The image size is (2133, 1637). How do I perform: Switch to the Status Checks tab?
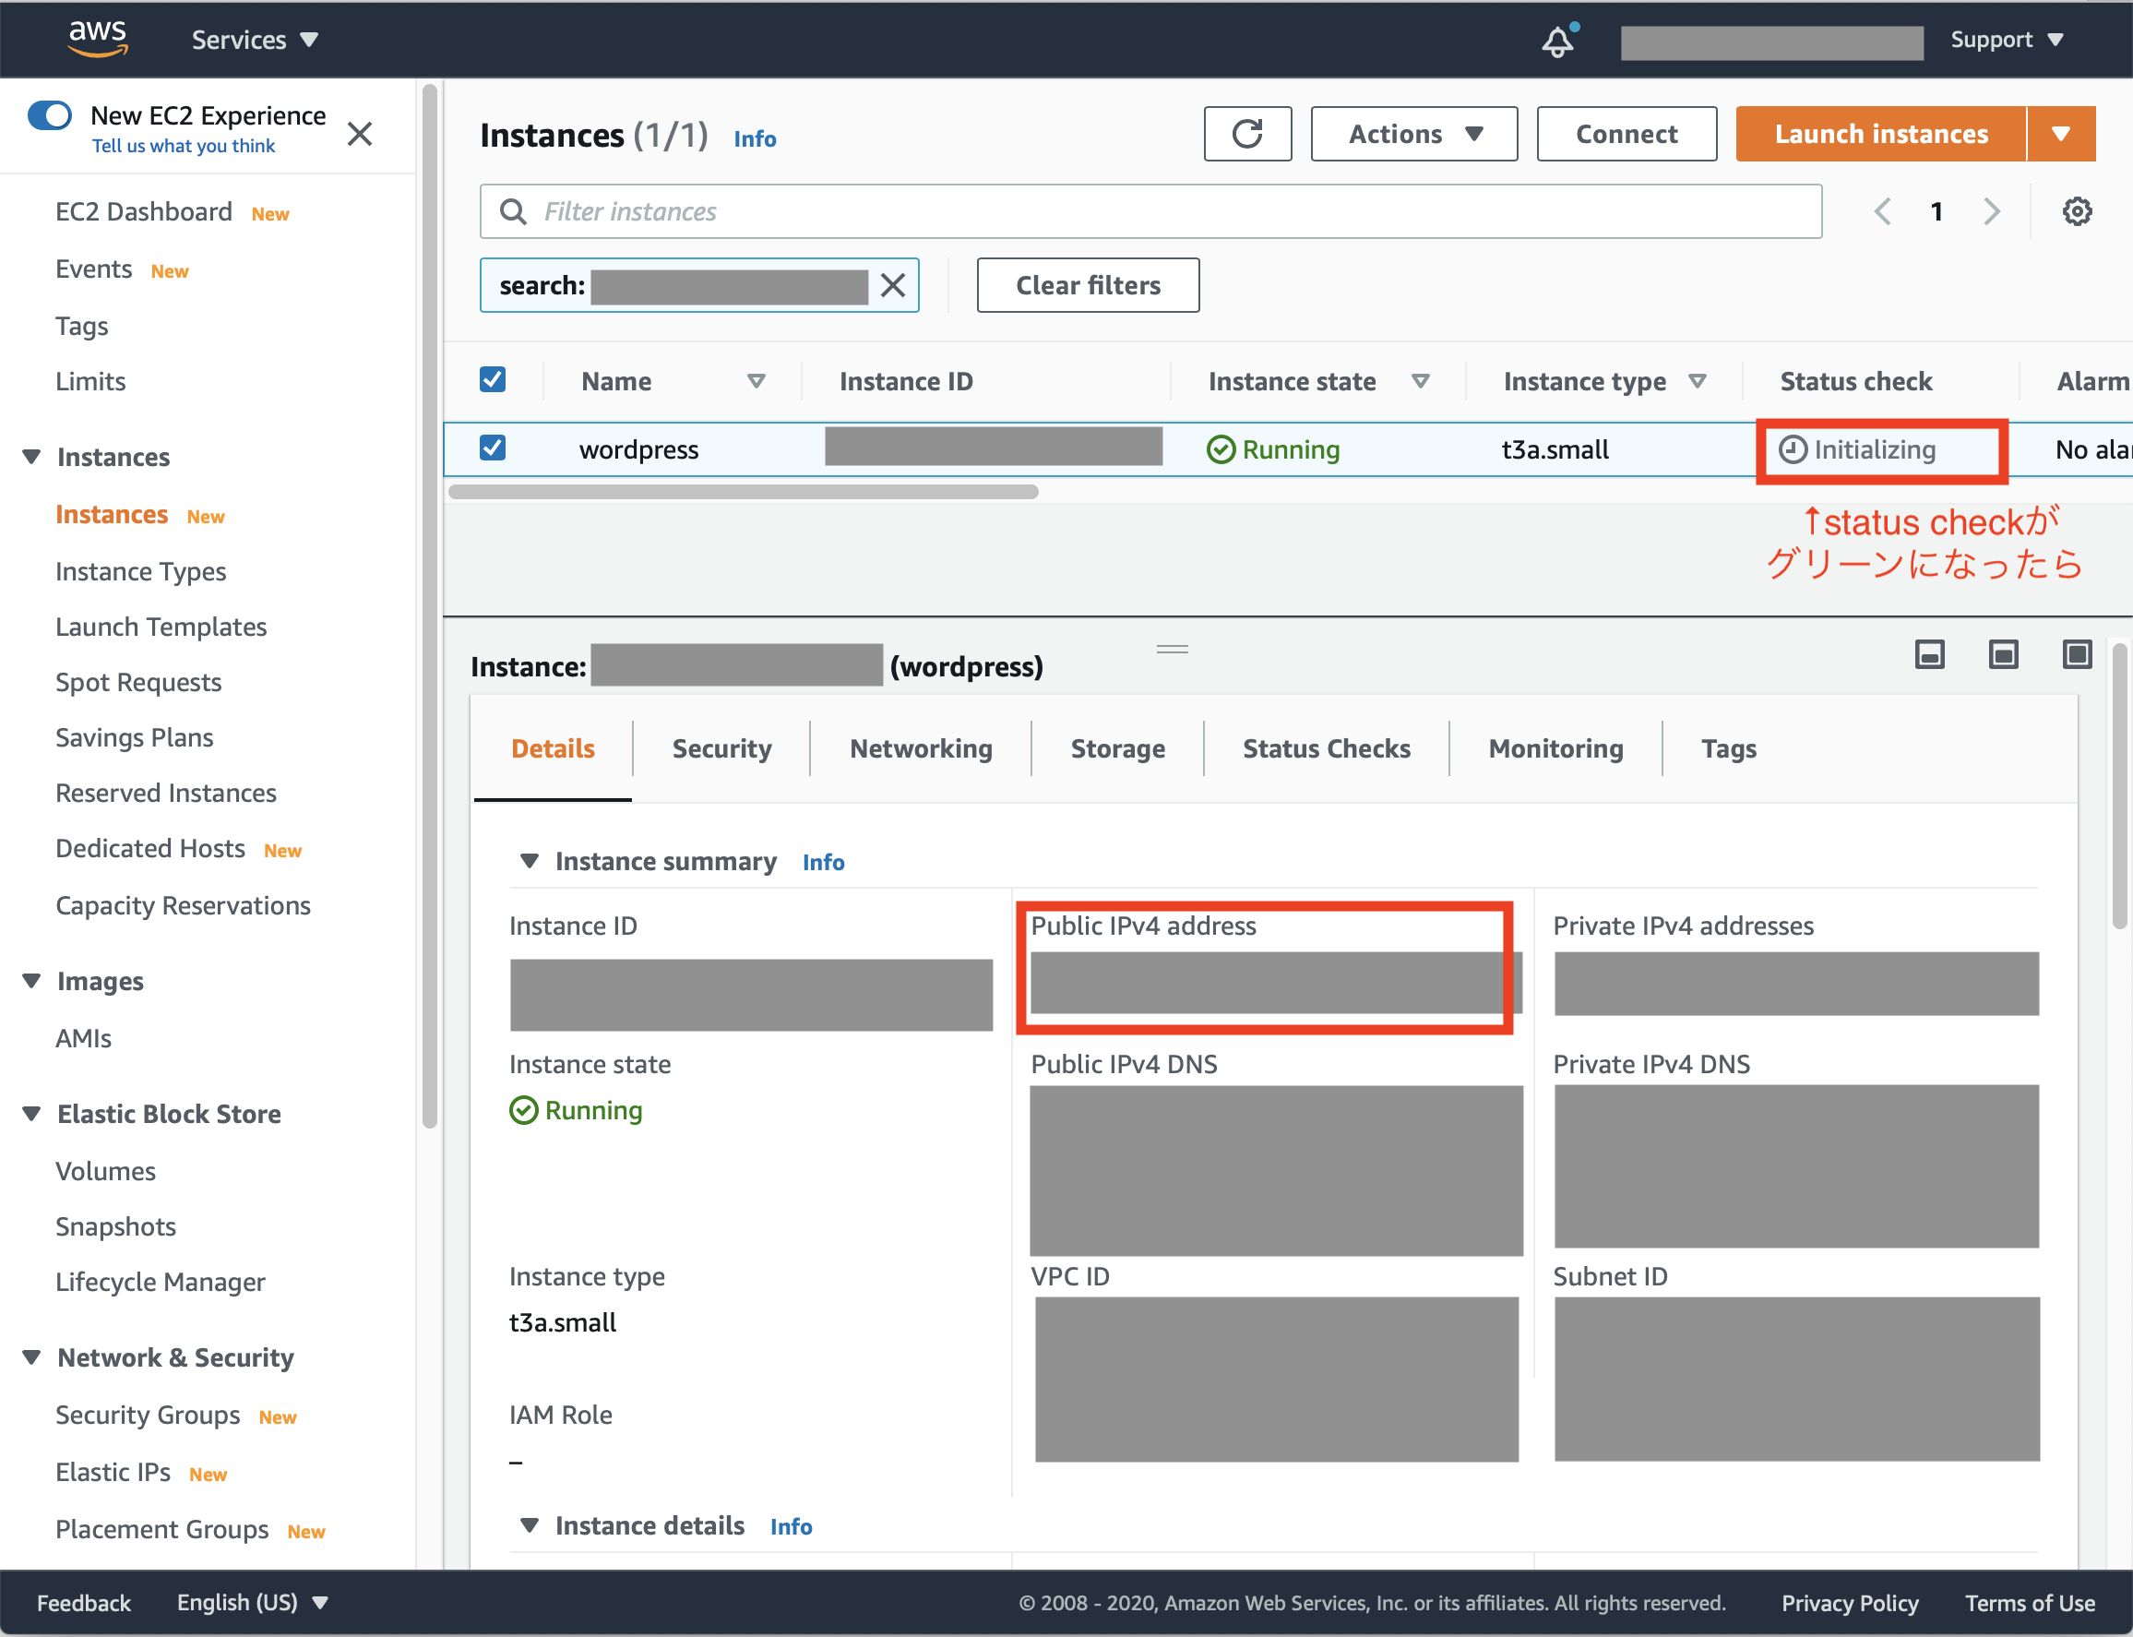[1327, 748]
